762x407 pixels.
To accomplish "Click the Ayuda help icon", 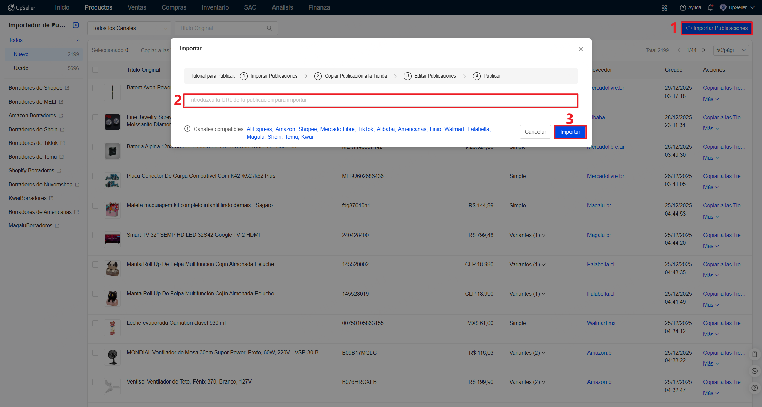I will [683, 7].
